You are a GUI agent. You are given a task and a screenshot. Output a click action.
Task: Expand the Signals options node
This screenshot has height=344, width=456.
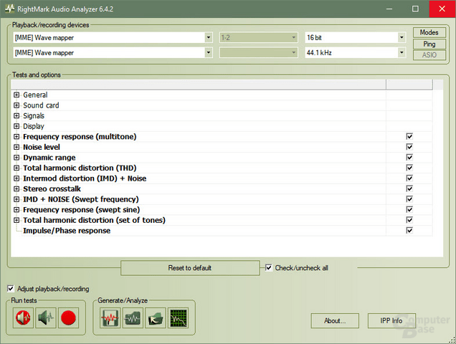point(16,115)
